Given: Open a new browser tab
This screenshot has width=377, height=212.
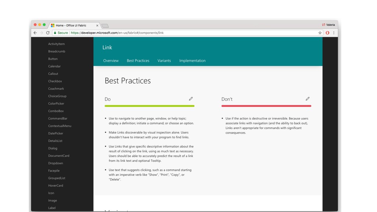Looking at the screenshot, I should pos(105,26).
